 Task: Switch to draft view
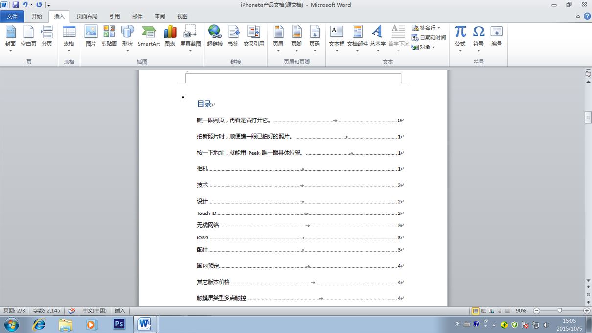click(507, 311)
